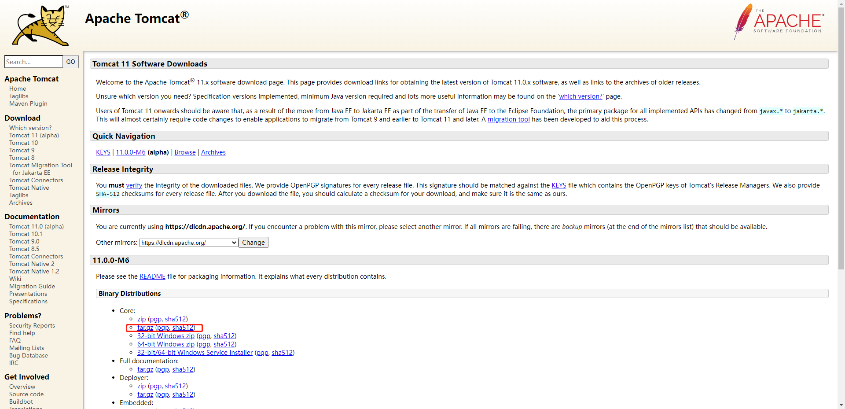
Task: Download the 64-bit Windows zip
Action: 165,344
